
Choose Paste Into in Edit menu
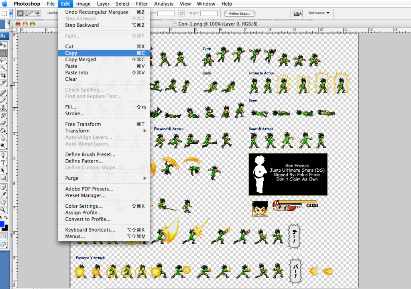click(x=104, y=72)
